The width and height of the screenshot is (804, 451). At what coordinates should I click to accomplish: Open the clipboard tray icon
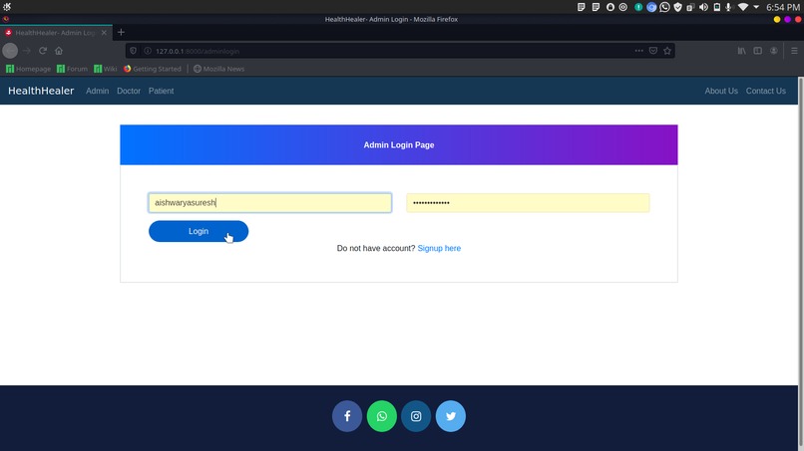pos(690,7)
